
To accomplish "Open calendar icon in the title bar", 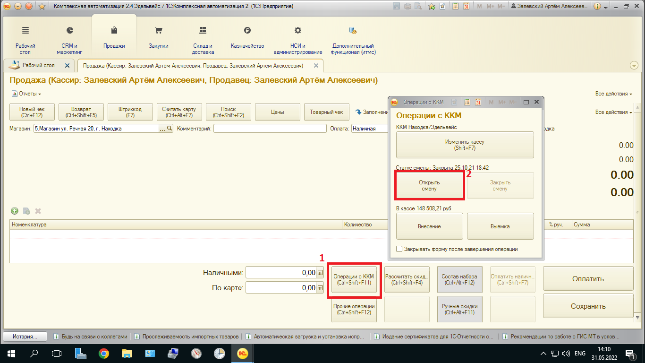I will [x=466, y=7].
